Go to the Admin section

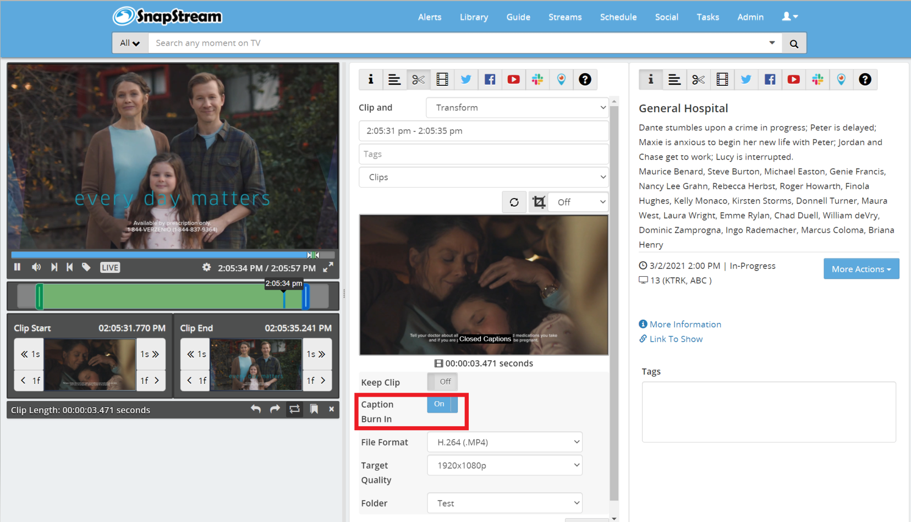pos(750,17)
